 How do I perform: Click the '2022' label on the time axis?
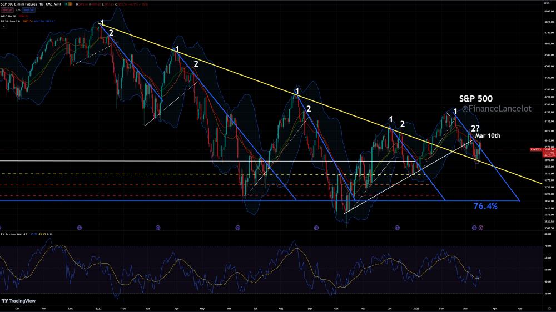pos(98,309)
